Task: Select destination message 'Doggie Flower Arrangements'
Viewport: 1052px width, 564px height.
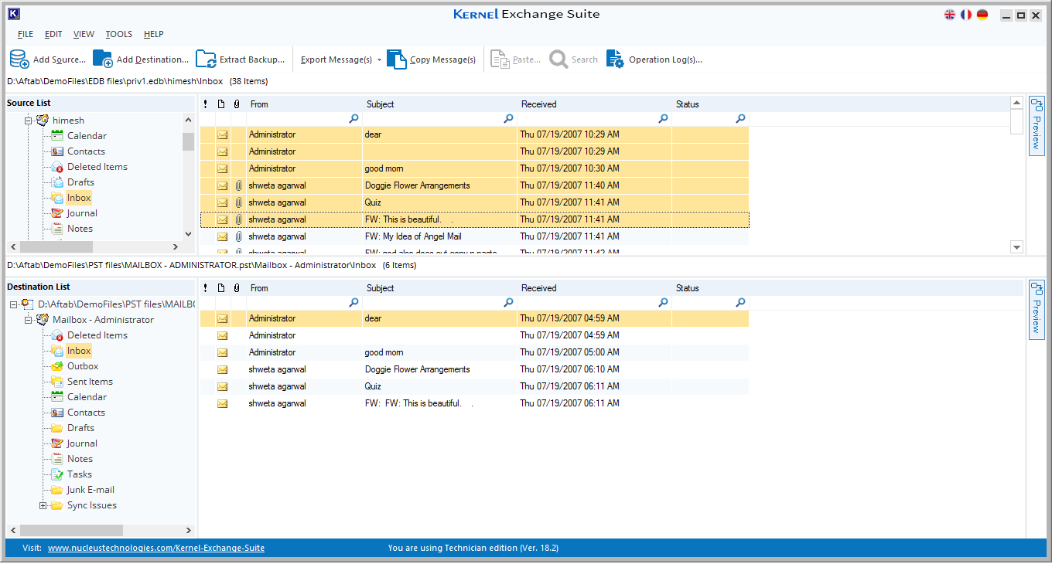Action: 474,369
